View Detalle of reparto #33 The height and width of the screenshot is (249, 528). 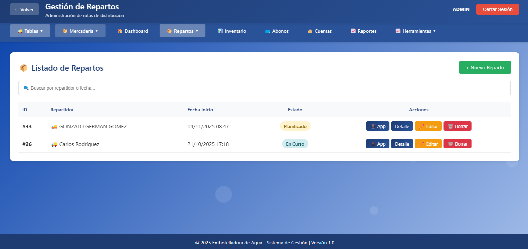pos(402,126)
